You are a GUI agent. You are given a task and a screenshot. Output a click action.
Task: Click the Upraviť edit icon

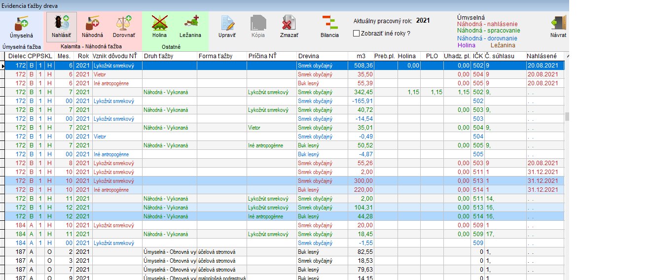227,24
